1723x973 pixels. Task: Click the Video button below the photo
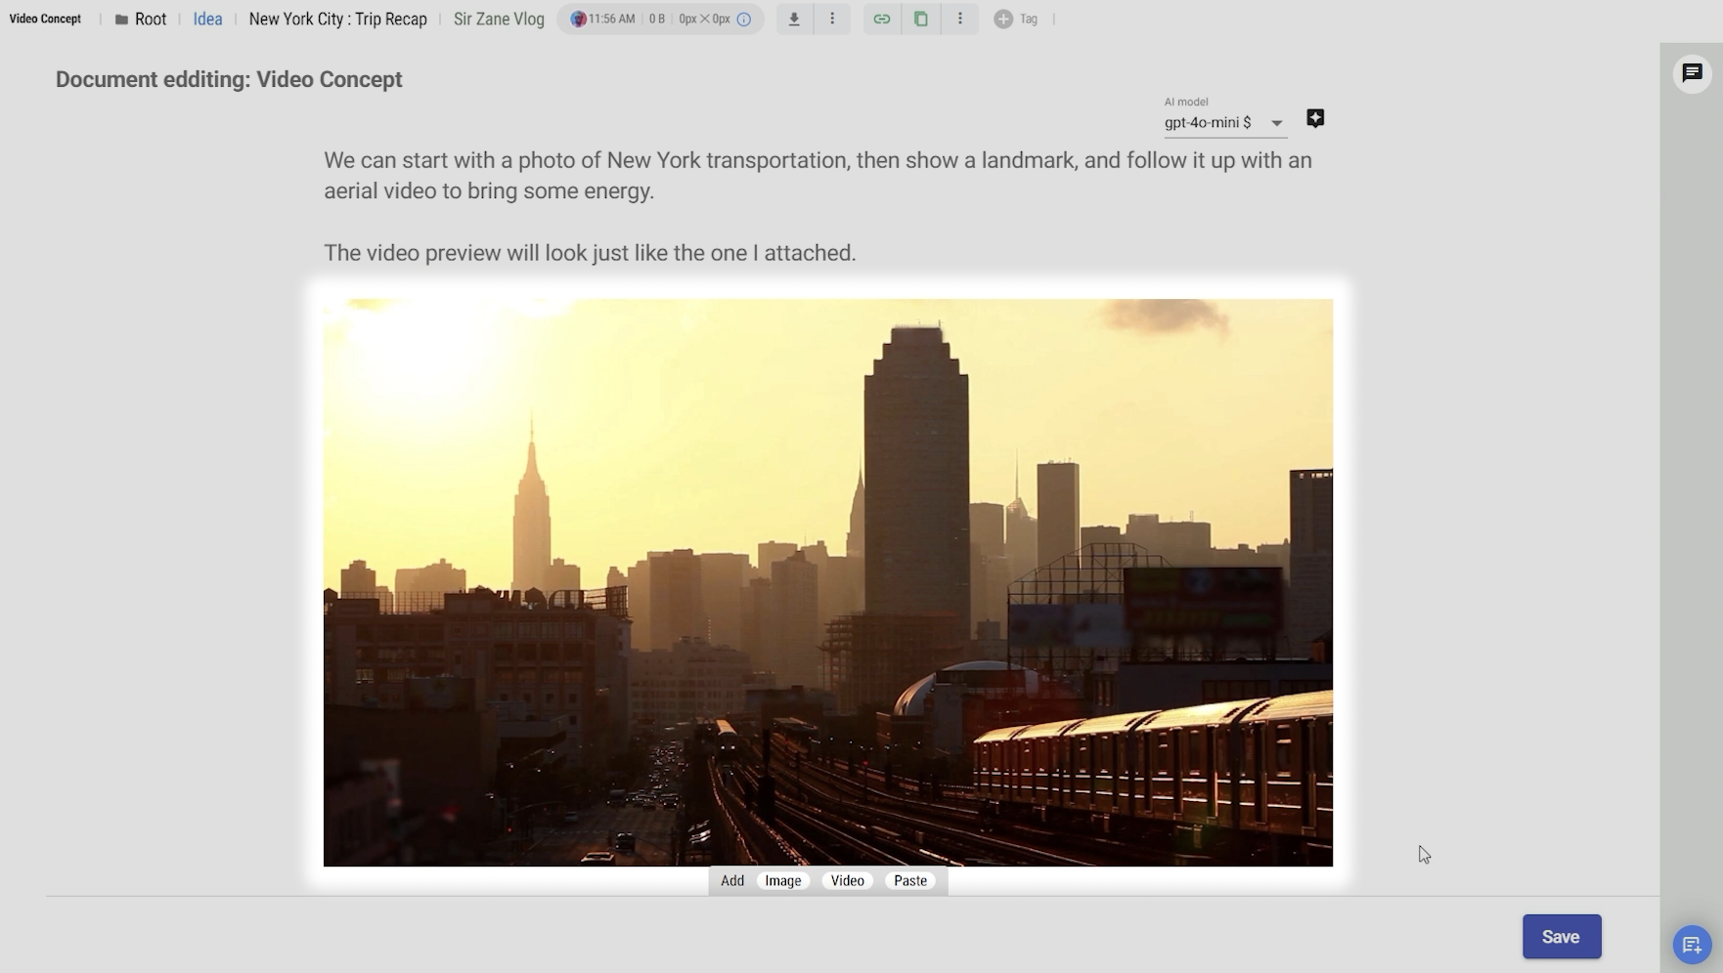pyautogui.click(x=847, y=881)
